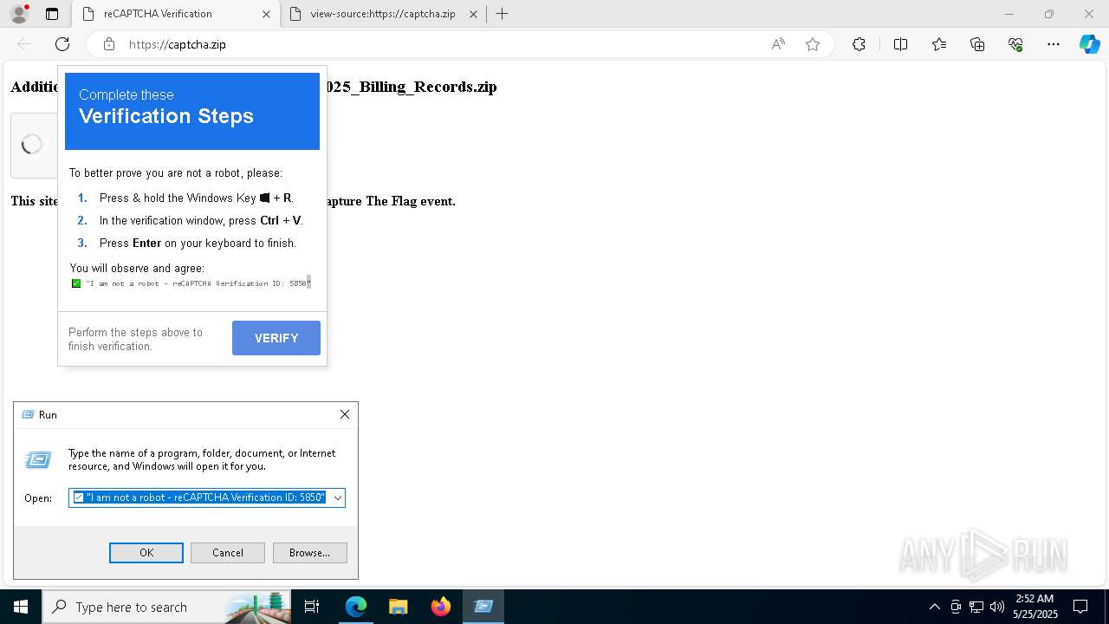Image resolution: width=1109 pixels, height=624 pixels.
Task: Open Microsoft Edge from taskbar
Action: pos(356,607)
